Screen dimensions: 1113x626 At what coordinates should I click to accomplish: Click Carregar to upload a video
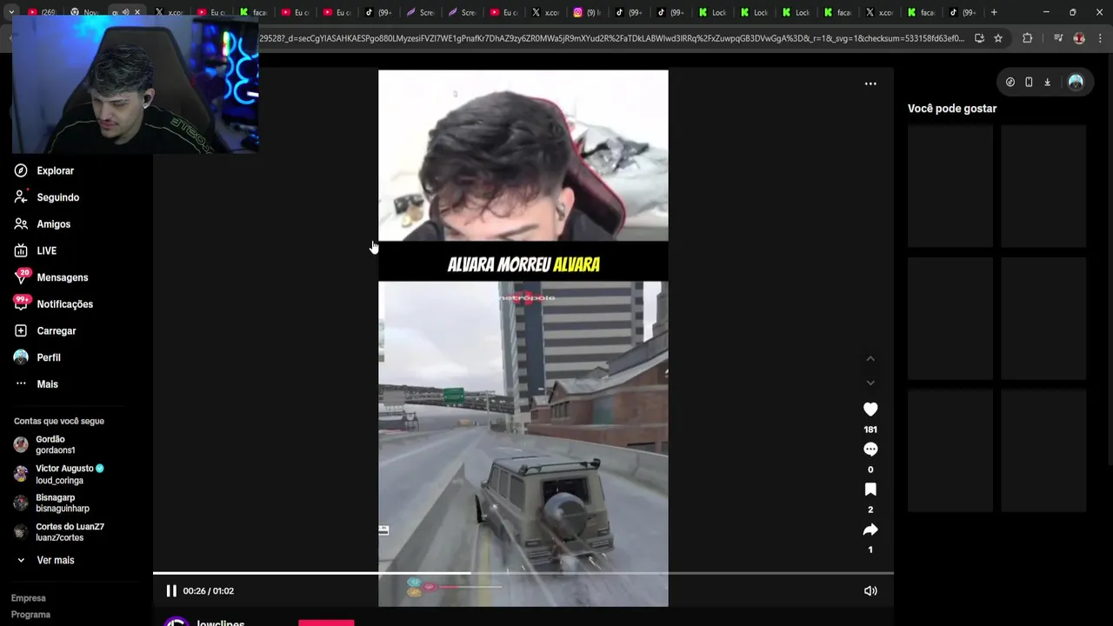[x=45, y=330]
